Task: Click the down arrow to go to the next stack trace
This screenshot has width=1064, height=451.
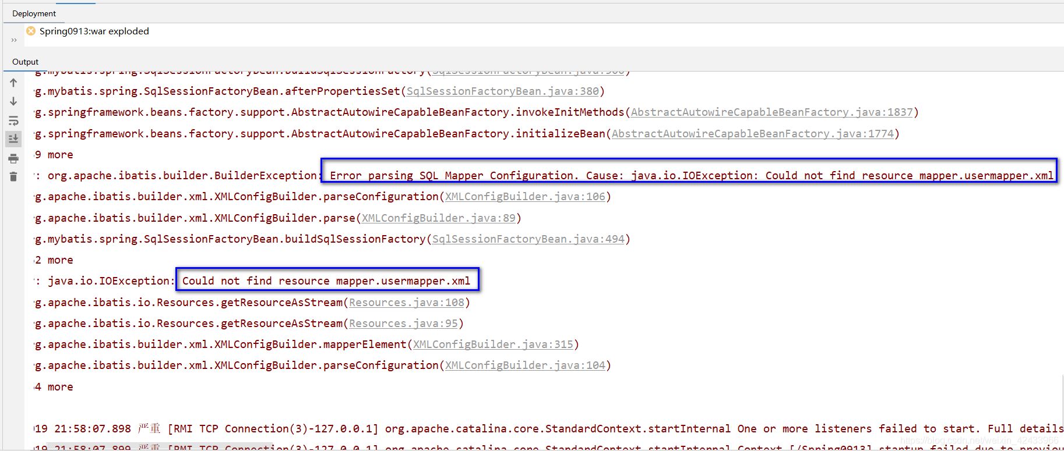Action: click(x=13, y=101)
